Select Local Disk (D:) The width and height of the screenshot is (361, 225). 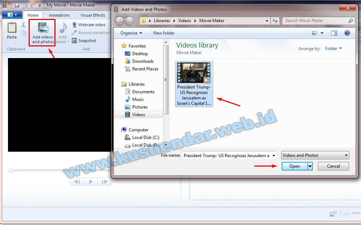pos(142,145)
